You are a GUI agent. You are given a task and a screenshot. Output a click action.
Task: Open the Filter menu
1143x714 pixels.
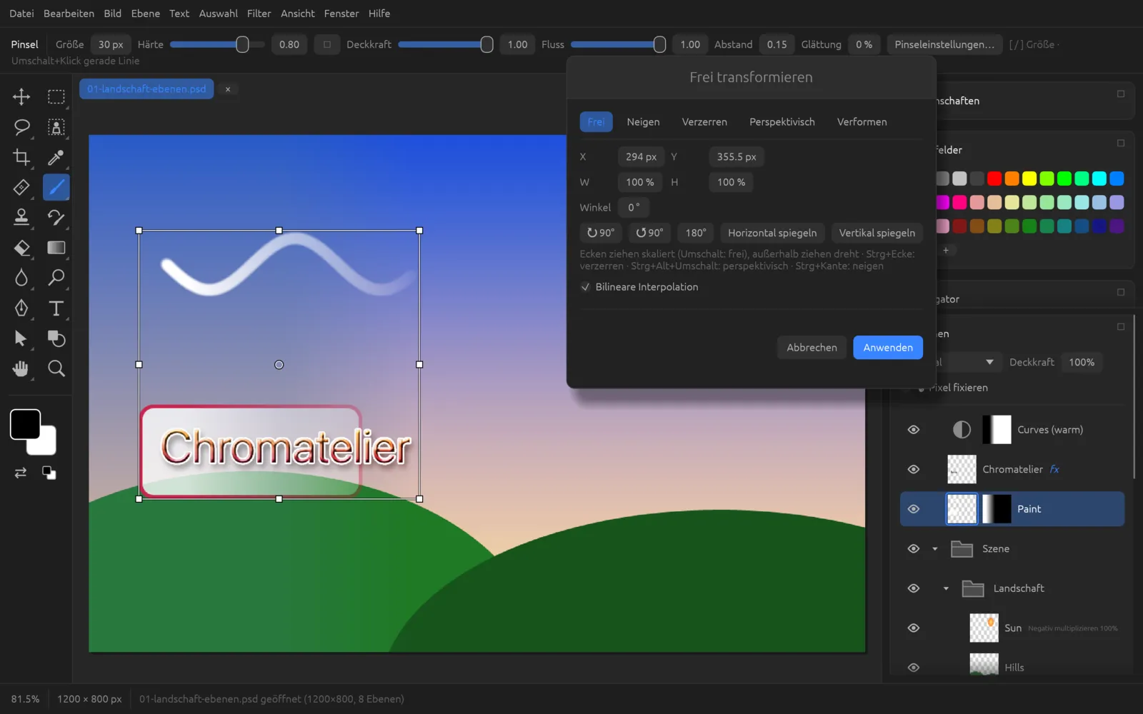point(259,14)
